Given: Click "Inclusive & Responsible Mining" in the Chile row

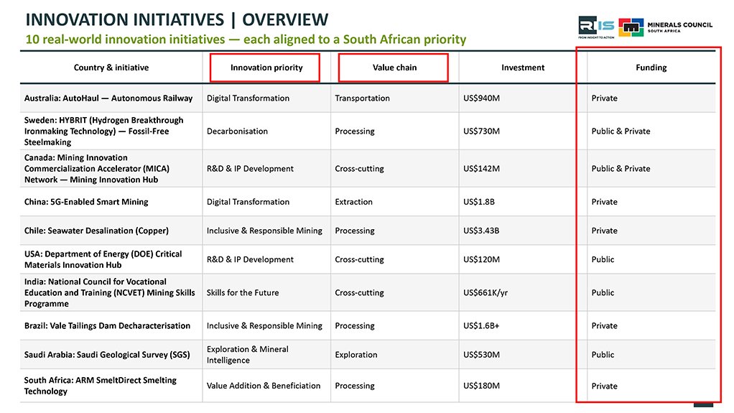Looking at the screenshot, I should point(264,231).
